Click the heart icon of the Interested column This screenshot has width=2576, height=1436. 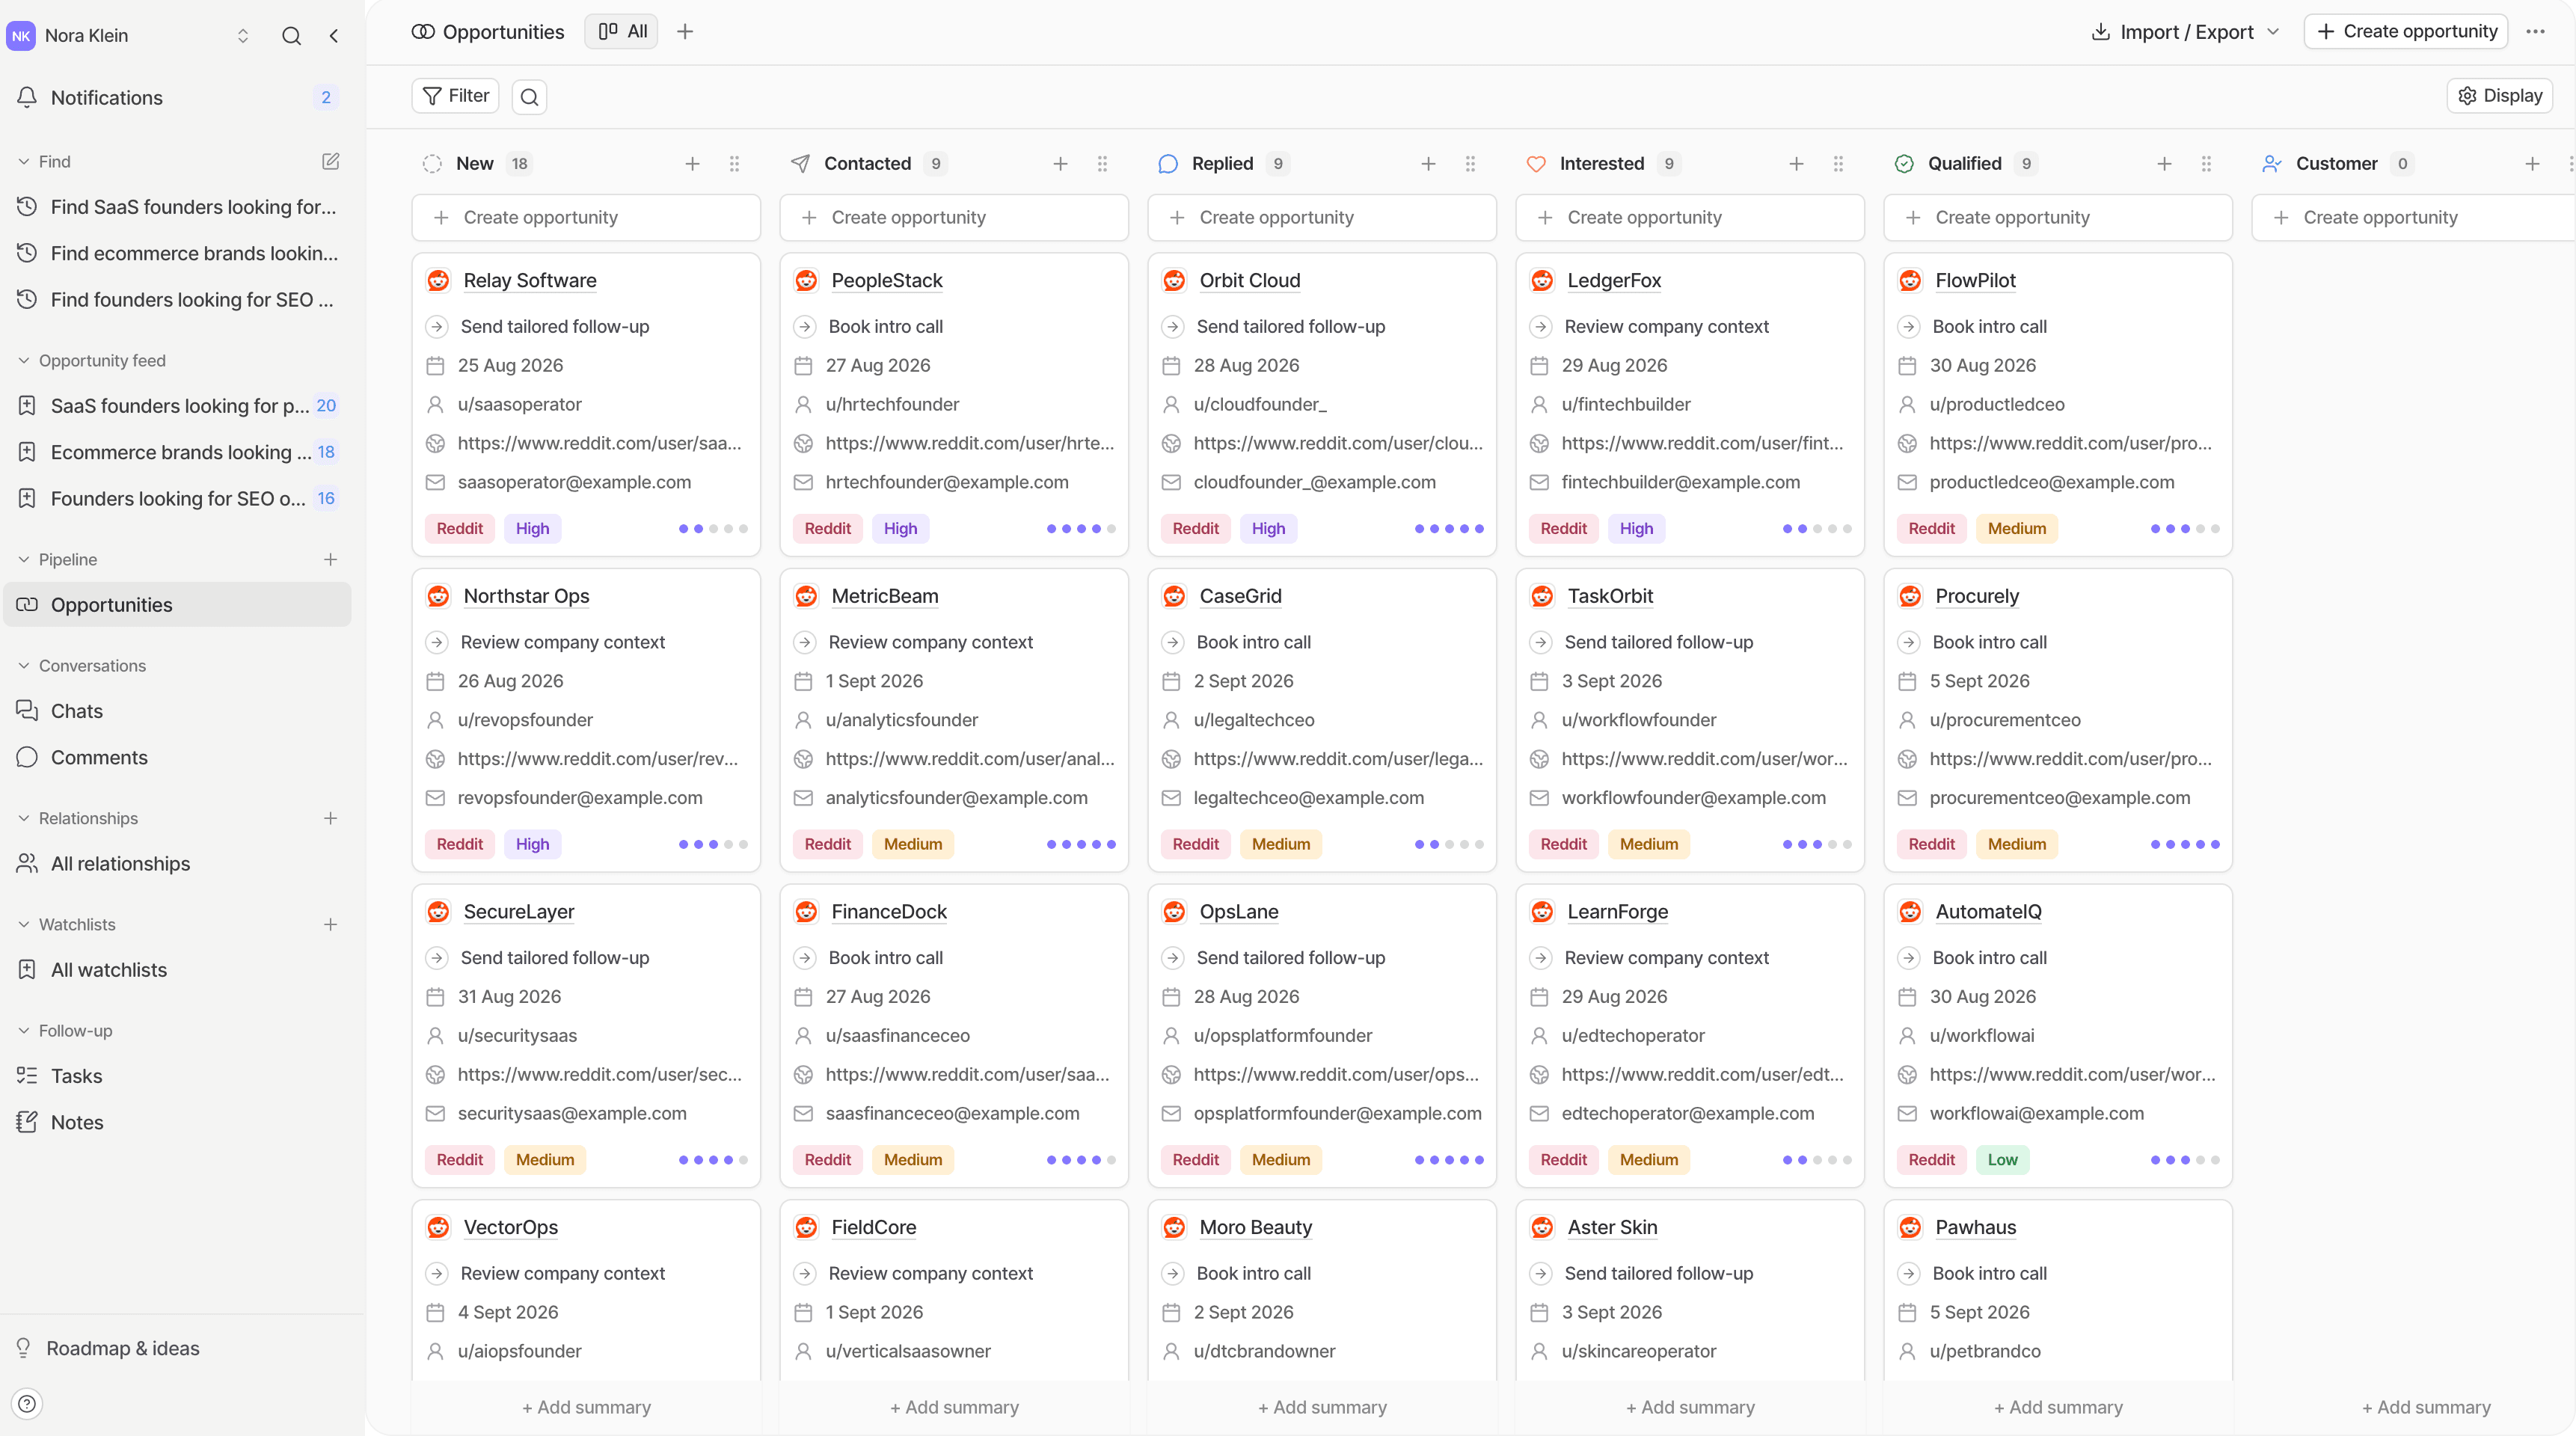pos(1536,164)
